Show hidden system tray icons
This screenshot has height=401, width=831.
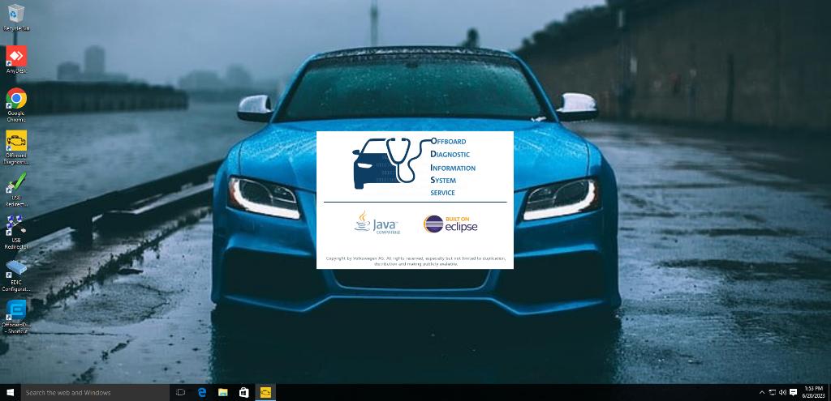[x=762, y=393]
